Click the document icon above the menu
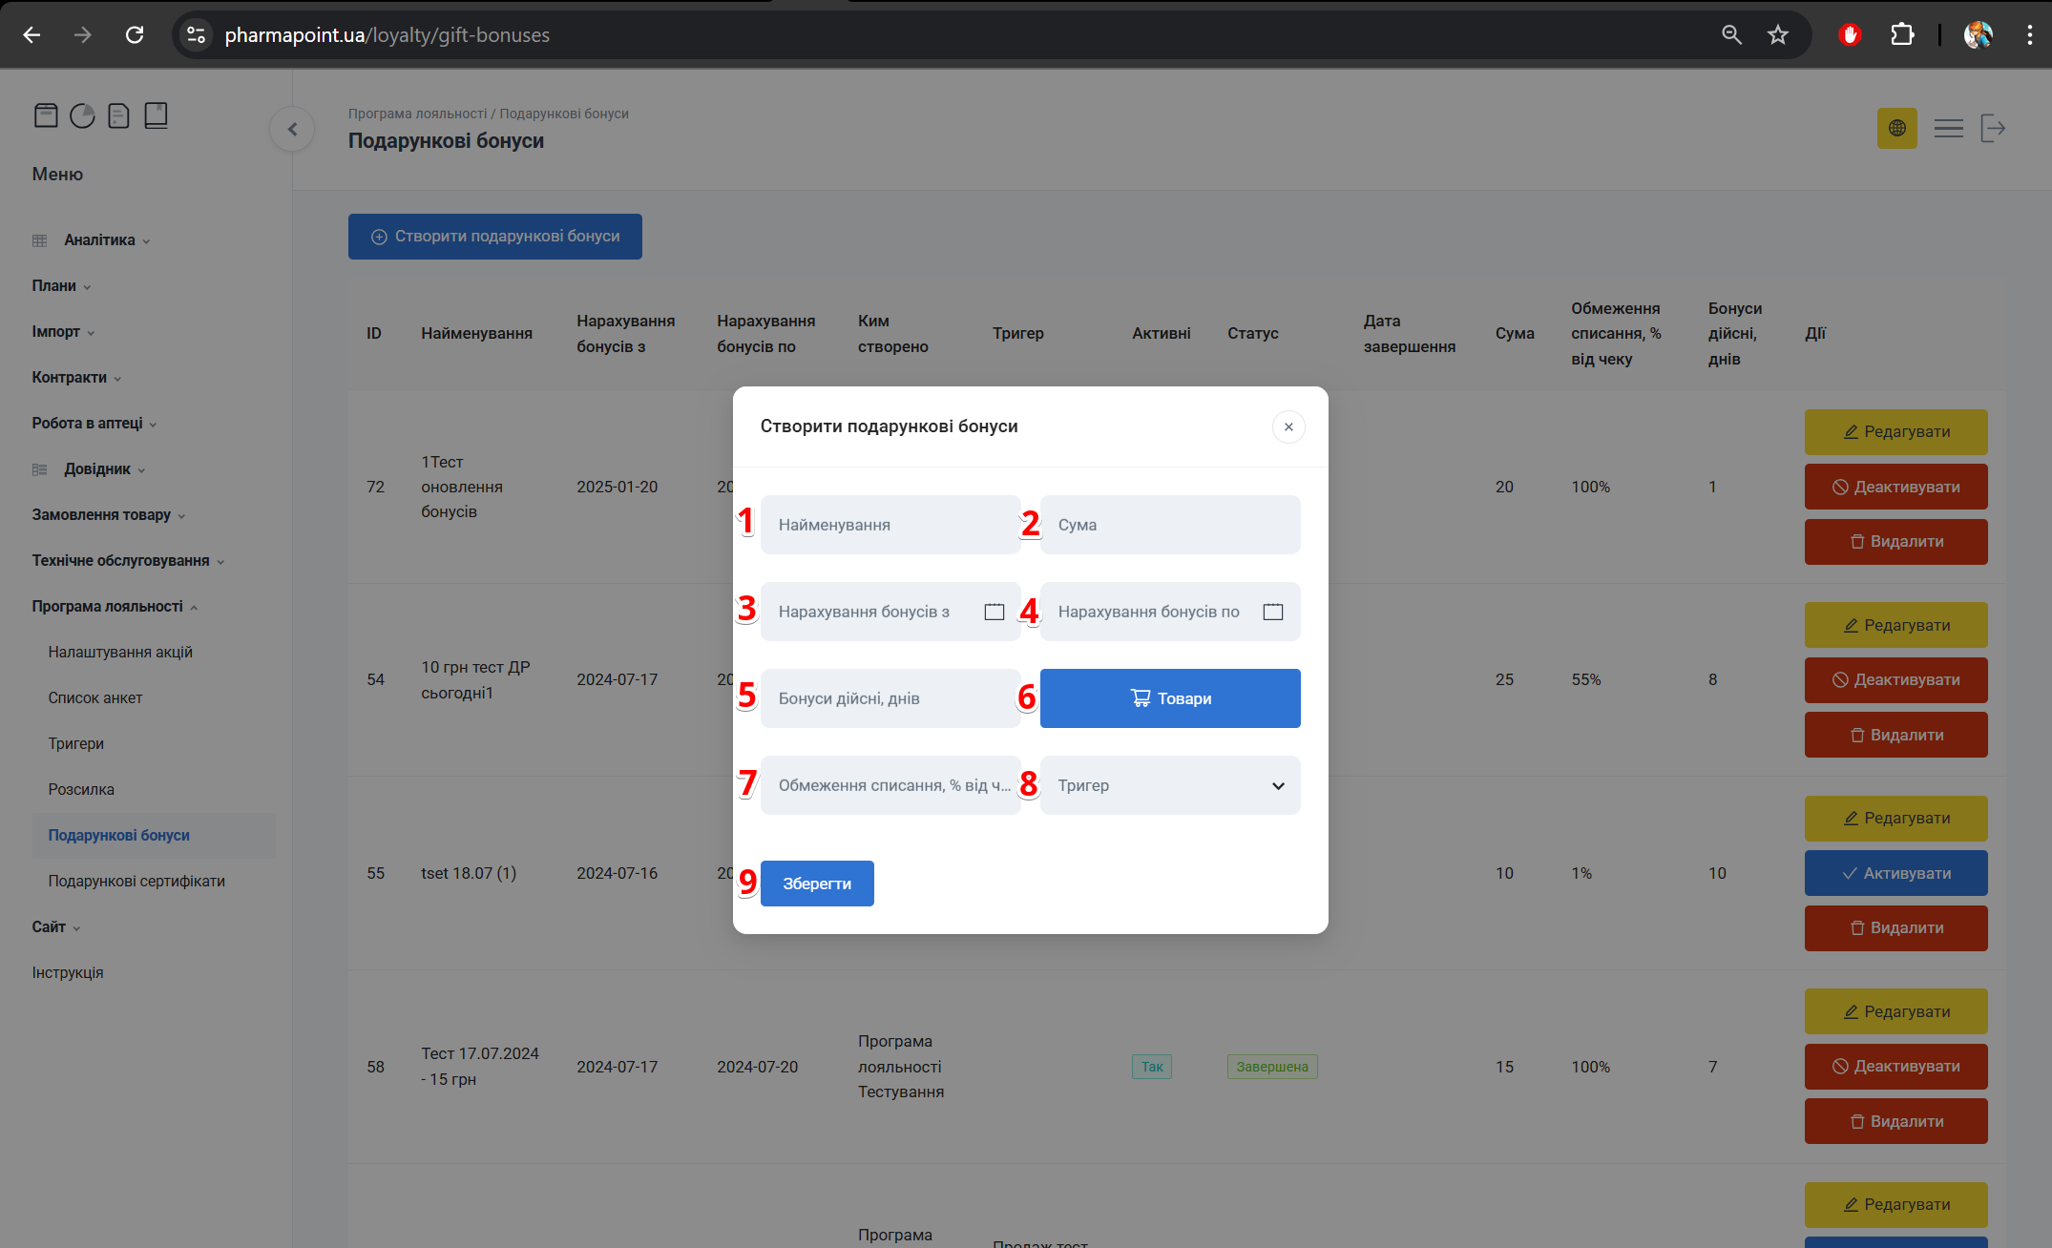Image resolution: width=2052 pixels, height=1248 pixels. click(118, 115)
